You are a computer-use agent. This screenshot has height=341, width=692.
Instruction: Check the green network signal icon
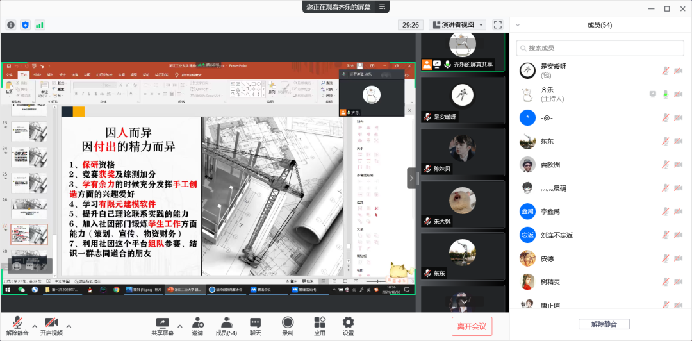tap(40, 25)
